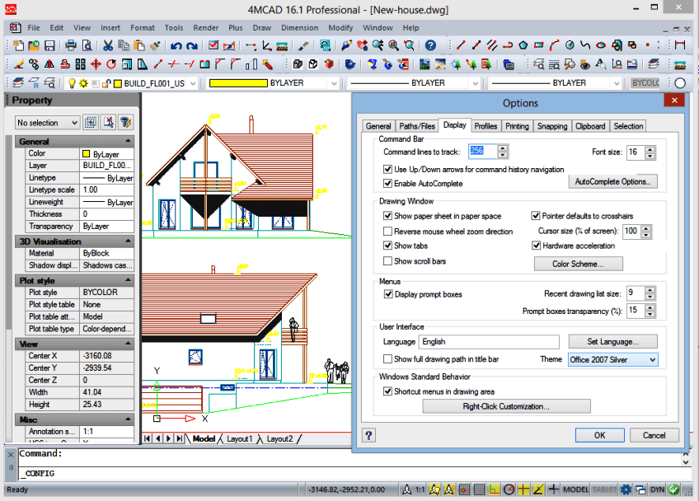This screenshot has width=699, height=501.
Task: Uncheck Use Up/Down arrows for command history
Action: 388,170
